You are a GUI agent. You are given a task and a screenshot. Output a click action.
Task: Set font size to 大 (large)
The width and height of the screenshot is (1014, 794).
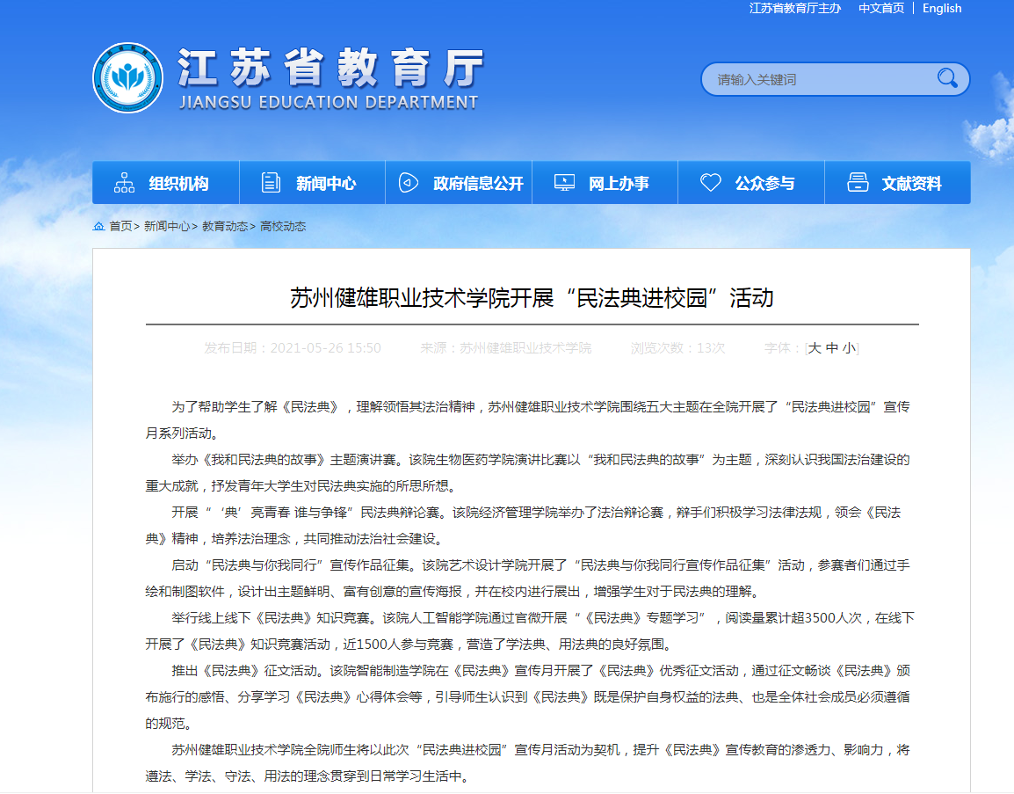(815, 348)
